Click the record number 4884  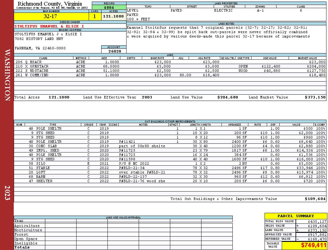coord(109,7)
